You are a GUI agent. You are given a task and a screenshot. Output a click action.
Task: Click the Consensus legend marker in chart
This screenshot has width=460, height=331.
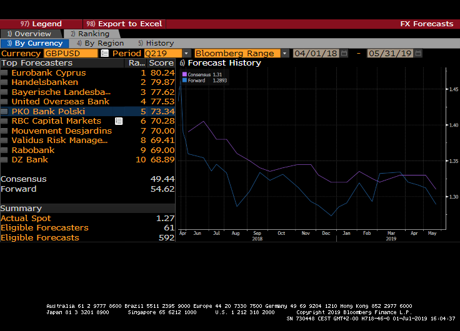pyautogui.click(x=184, y=74)
